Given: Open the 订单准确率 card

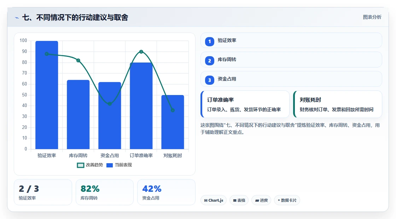Looking at the screenshot, I should click(x=245, y=104).
